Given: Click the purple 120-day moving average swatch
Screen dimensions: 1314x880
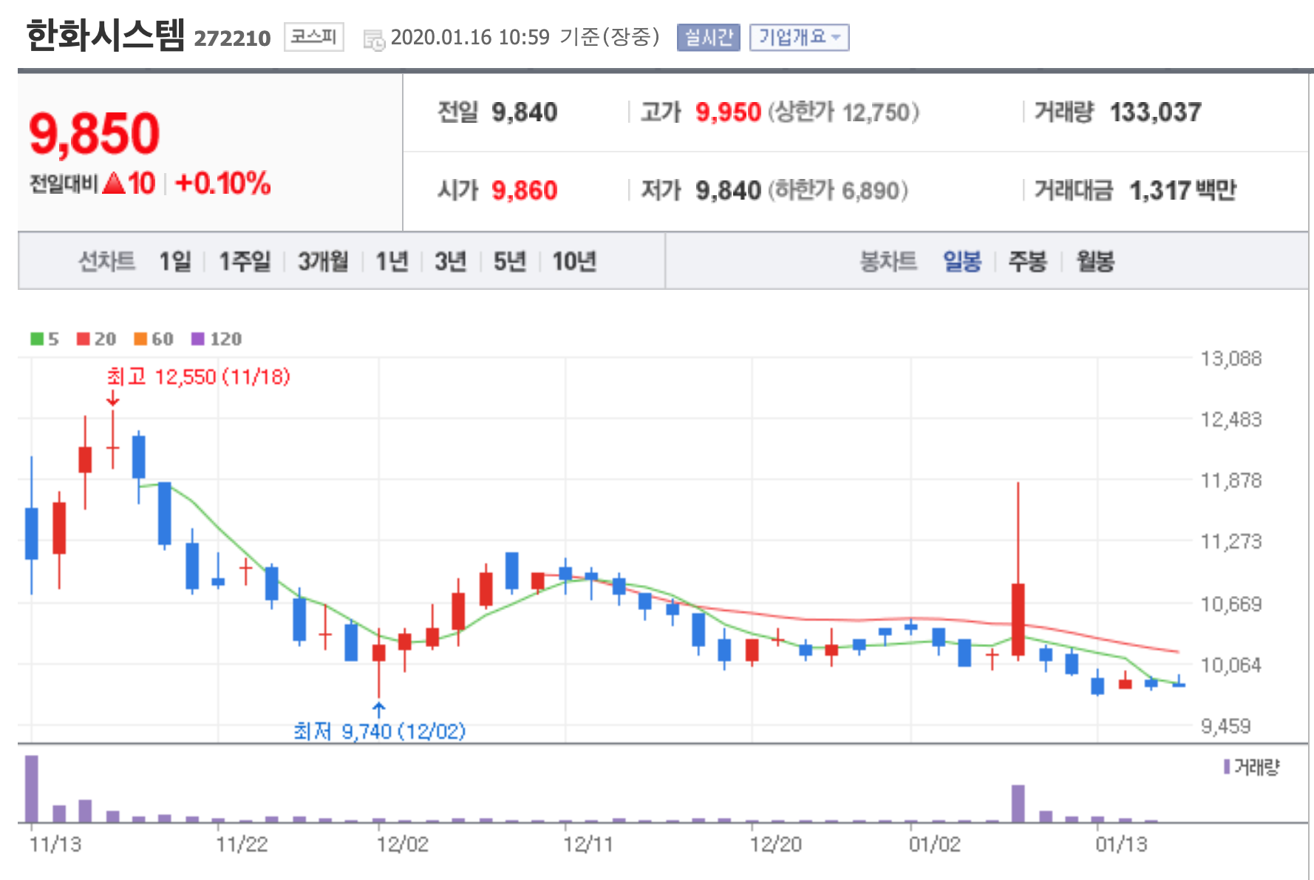Looking at the screenshot, I should pos(197,339).
